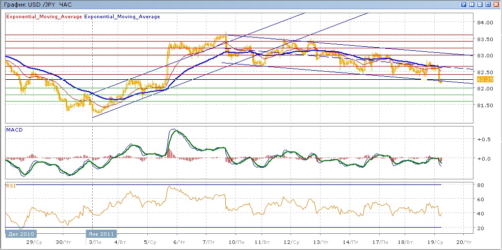
Task: Maximize the chart window
Action: (488, 4)
